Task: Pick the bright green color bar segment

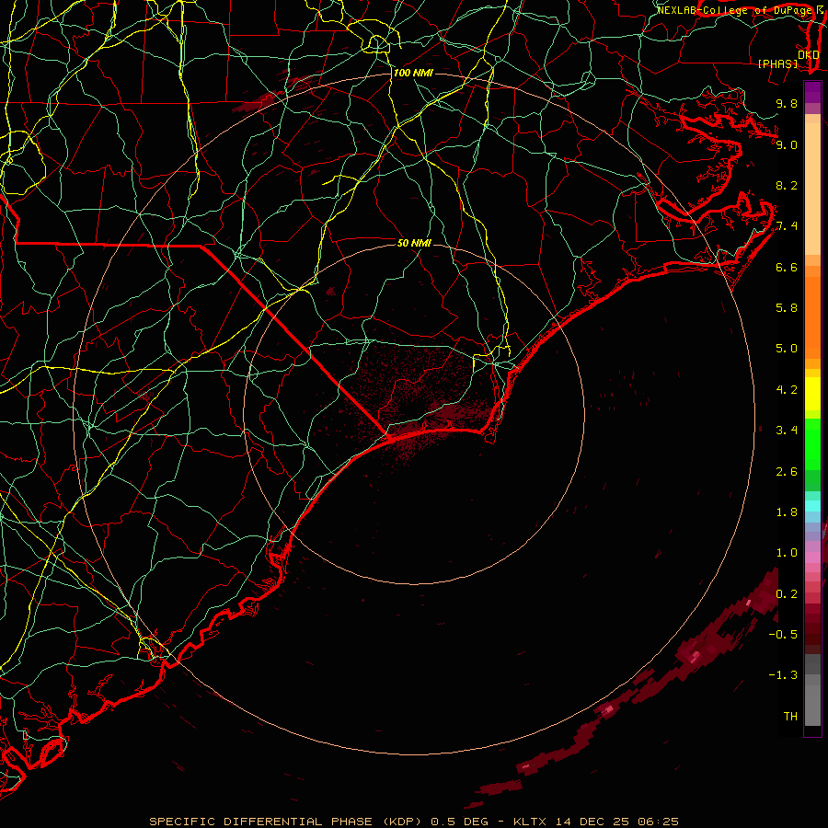Action: (x=812, y=443)
